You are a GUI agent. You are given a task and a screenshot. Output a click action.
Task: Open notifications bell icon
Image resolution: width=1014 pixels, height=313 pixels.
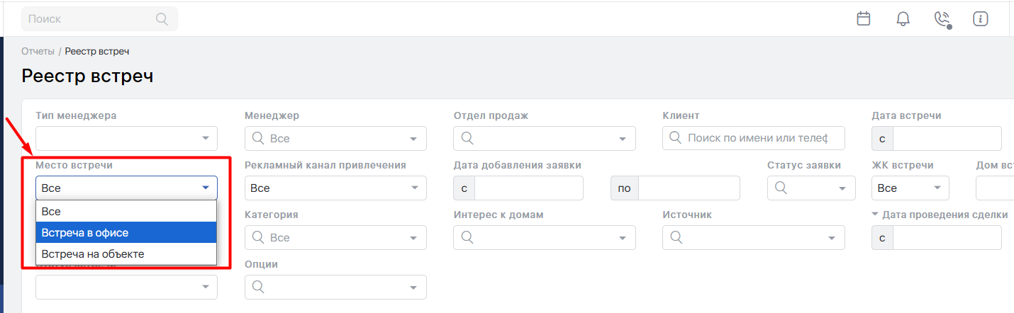903,19
